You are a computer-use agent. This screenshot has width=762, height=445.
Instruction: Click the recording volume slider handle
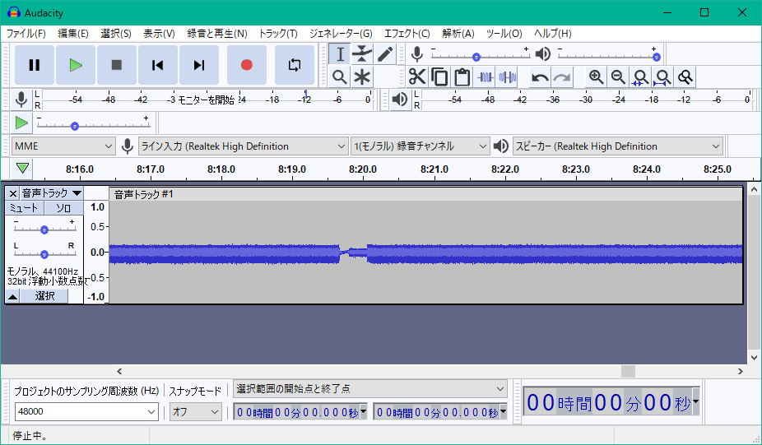click(476, 57)
